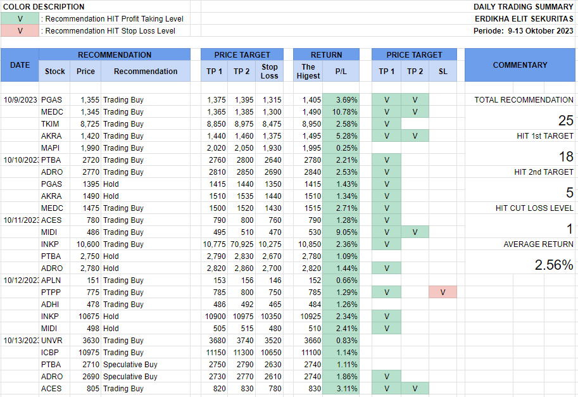Select the DATE column header
The width and height of the screenshot is (578, 397).
20,65
